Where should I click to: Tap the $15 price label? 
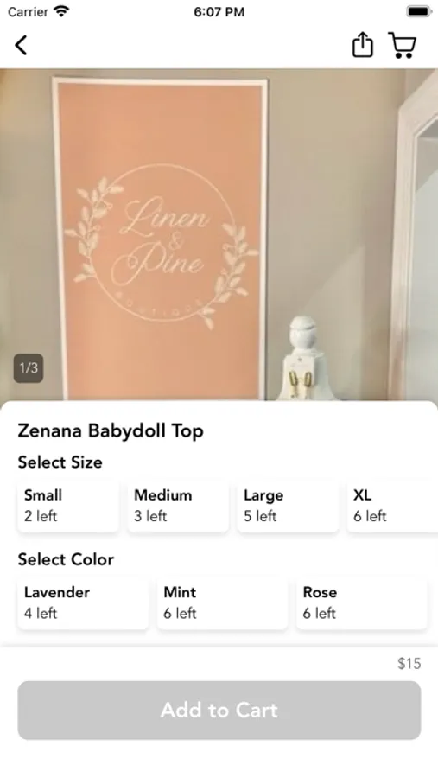(x=409, y=663)
